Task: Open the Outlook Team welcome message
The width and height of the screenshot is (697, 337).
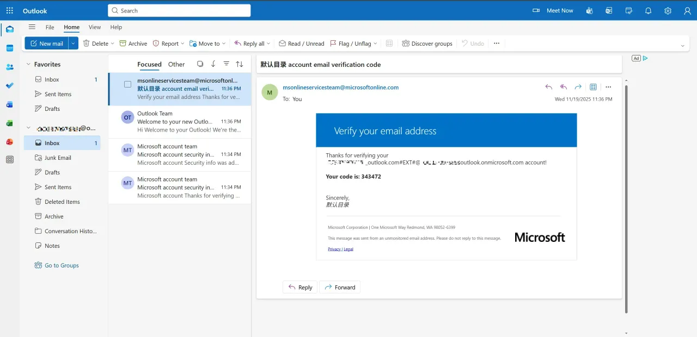Action: click(x=180, y=122)
